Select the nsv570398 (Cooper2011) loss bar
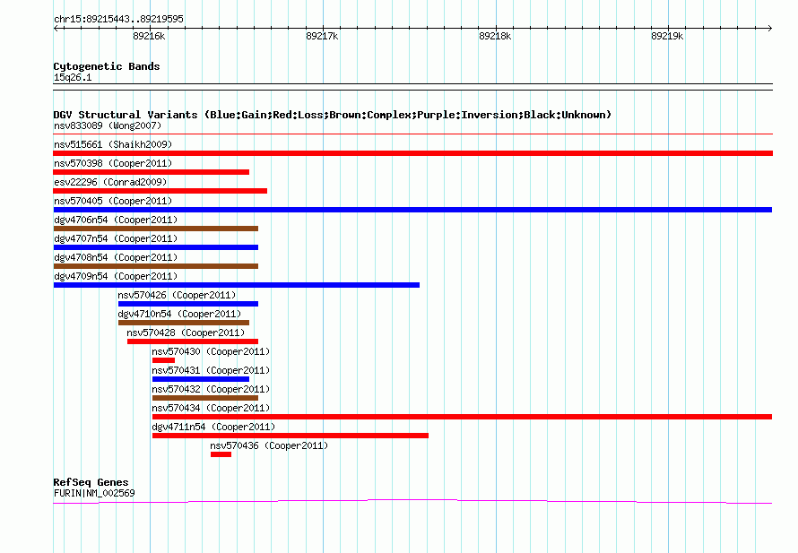 point(152,172)
